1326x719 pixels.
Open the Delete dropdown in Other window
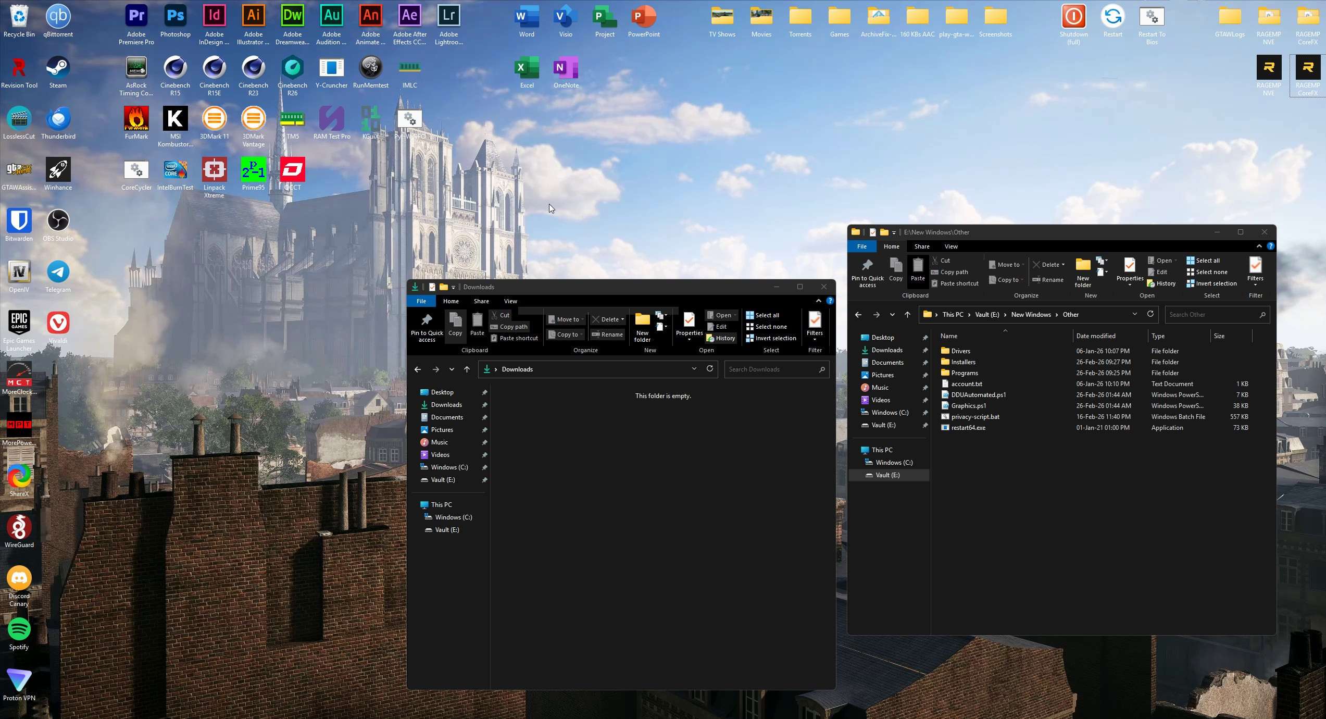pyautogui.click(x=1063, y=265)
